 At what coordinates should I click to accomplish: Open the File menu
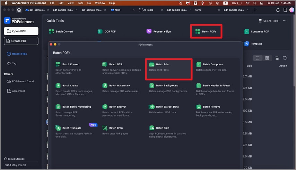coord(52,3)
